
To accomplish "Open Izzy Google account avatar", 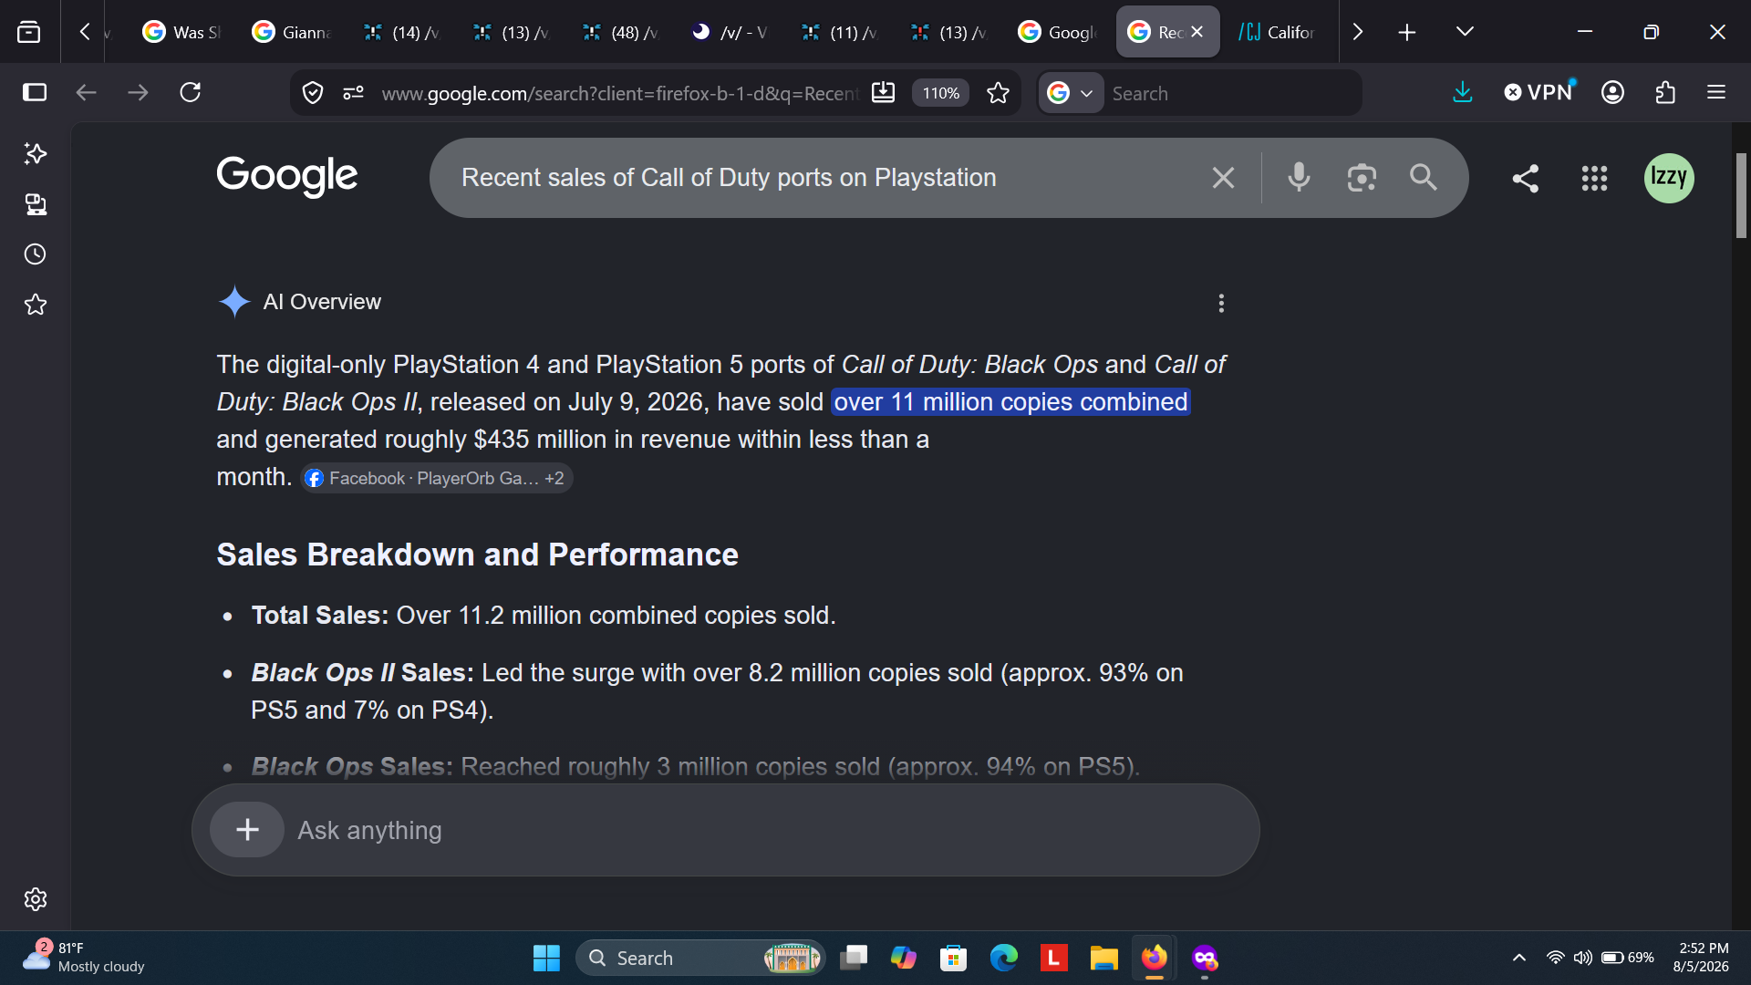I will coord(1669,178).
